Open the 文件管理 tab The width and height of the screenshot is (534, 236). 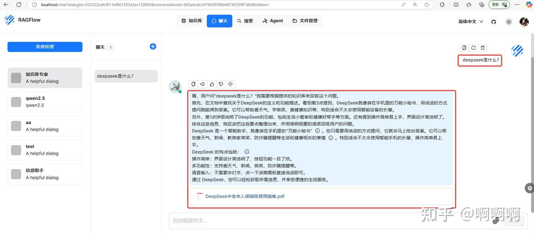pyautogui.click(x=305, y=21)
